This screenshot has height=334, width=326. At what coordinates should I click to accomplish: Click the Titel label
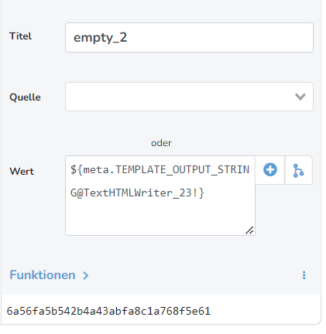[20, 36]
